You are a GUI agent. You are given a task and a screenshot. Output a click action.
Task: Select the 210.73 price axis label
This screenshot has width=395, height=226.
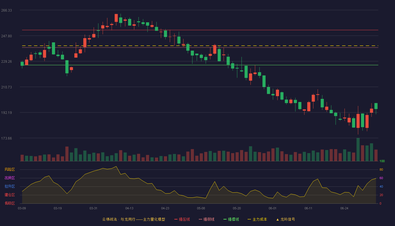tap(6, 87)
